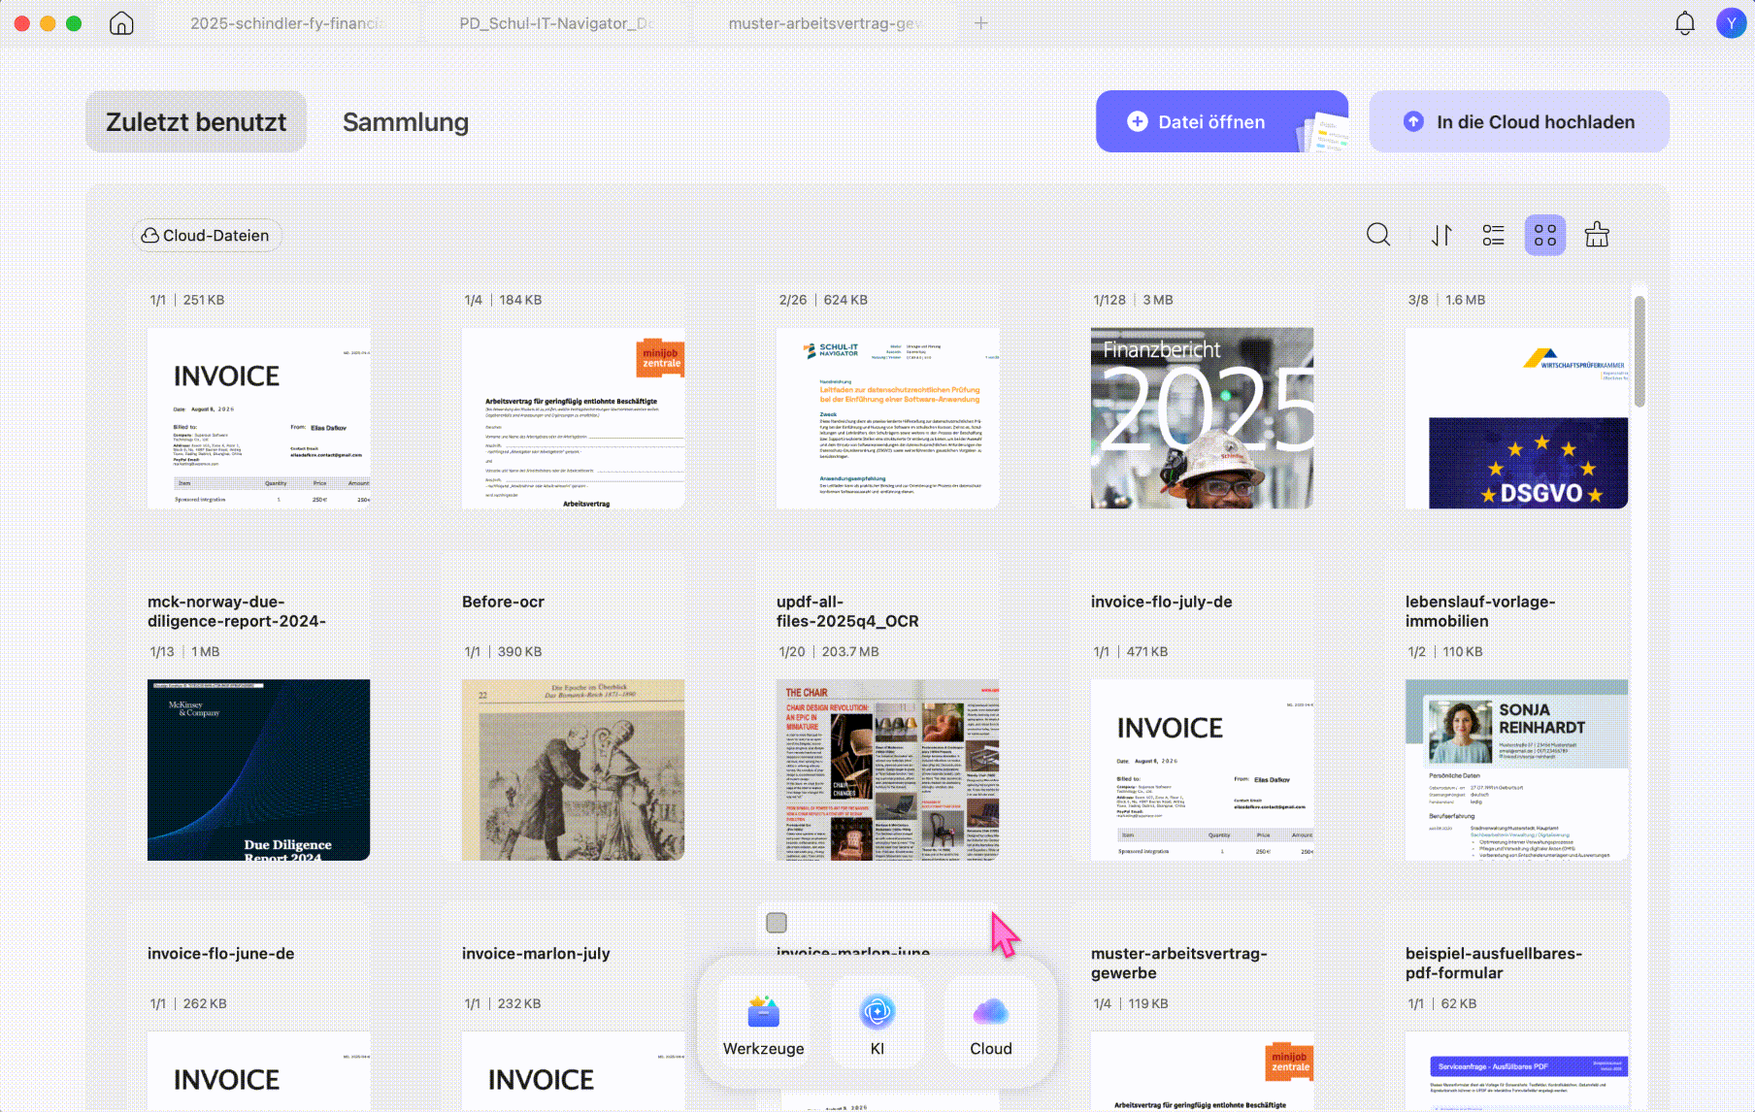Image resolution: width=1755 pixels, height=1112 pixels.
Task: Click the 1/128 | 3 MB page info
Action: tap(1133, 300)
